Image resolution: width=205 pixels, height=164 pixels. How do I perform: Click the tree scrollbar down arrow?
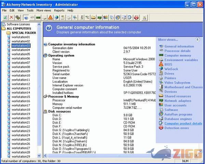click(39, 156)
